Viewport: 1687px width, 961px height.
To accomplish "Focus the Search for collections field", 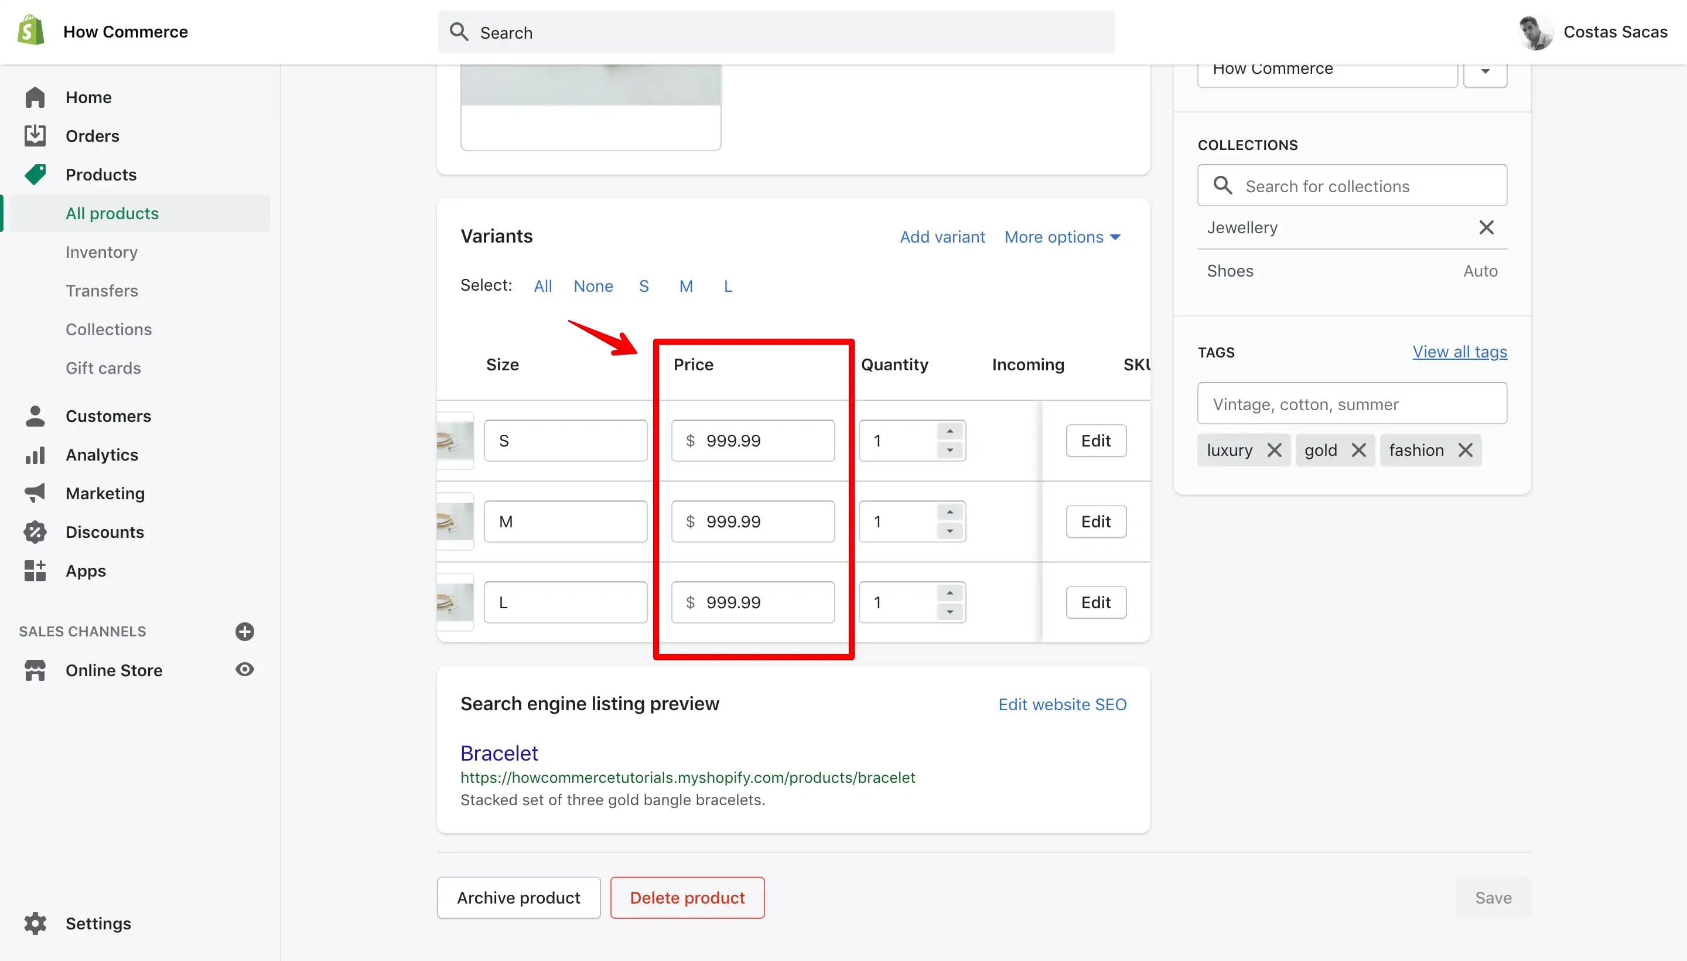I will 1352,186.
